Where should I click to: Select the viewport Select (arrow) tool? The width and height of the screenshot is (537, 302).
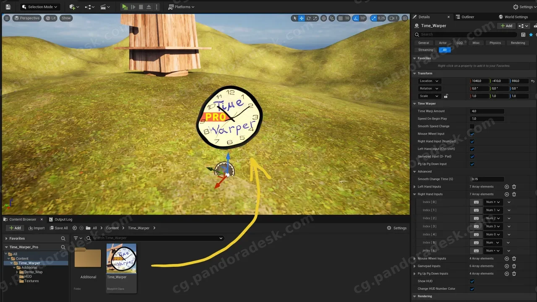(x=295, y=18)
